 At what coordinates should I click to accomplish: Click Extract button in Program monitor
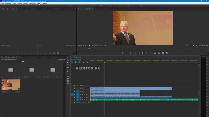coord(159,53)
